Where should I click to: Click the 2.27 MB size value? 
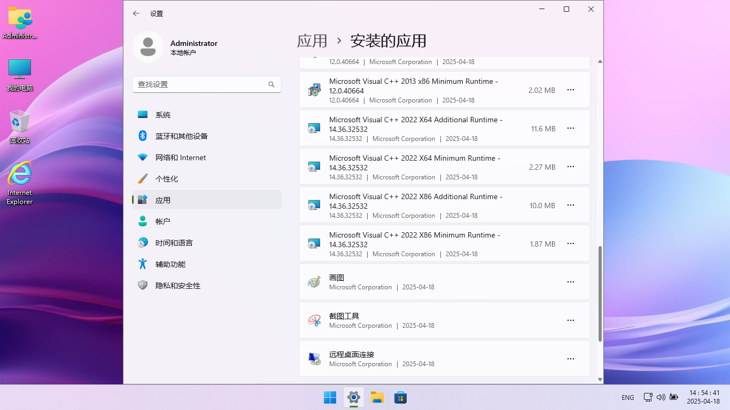point(542,167)
